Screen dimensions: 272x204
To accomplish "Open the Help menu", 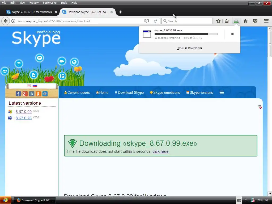I will pos(74,3).
